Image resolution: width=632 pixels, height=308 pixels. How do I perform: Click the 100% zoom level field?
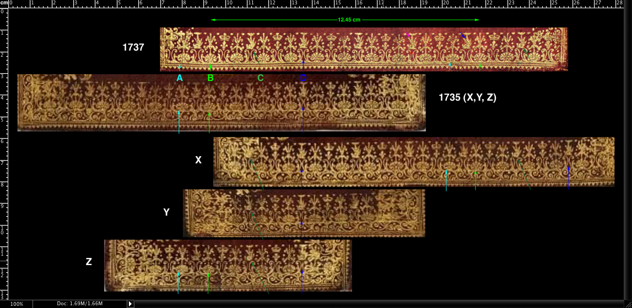point(16,304)
